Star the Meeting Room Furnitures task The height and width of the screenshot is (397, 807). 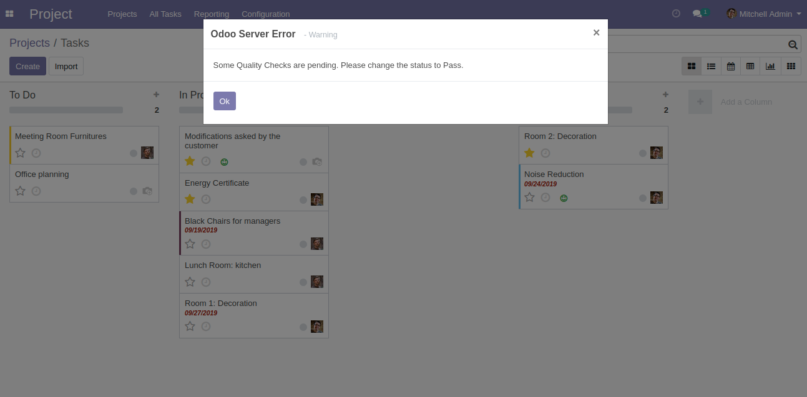coord(20,153)
